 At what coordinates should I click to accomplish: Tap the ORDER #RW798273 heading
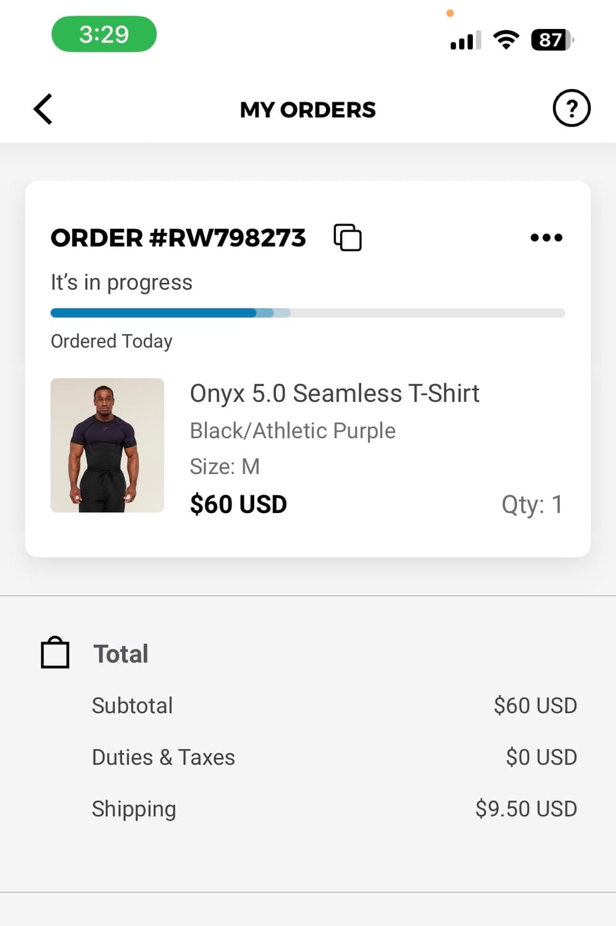point(178,238)
